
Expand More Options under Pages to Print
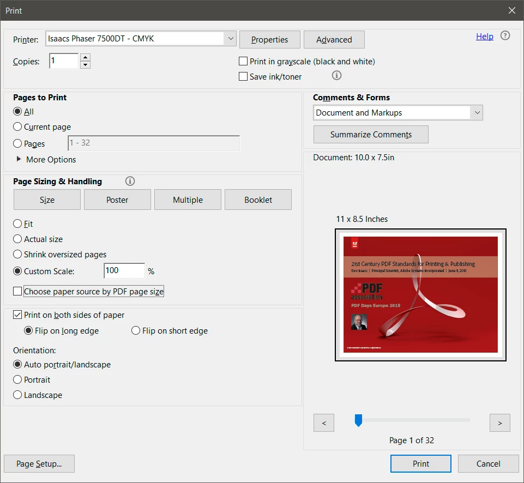(19, 159)
